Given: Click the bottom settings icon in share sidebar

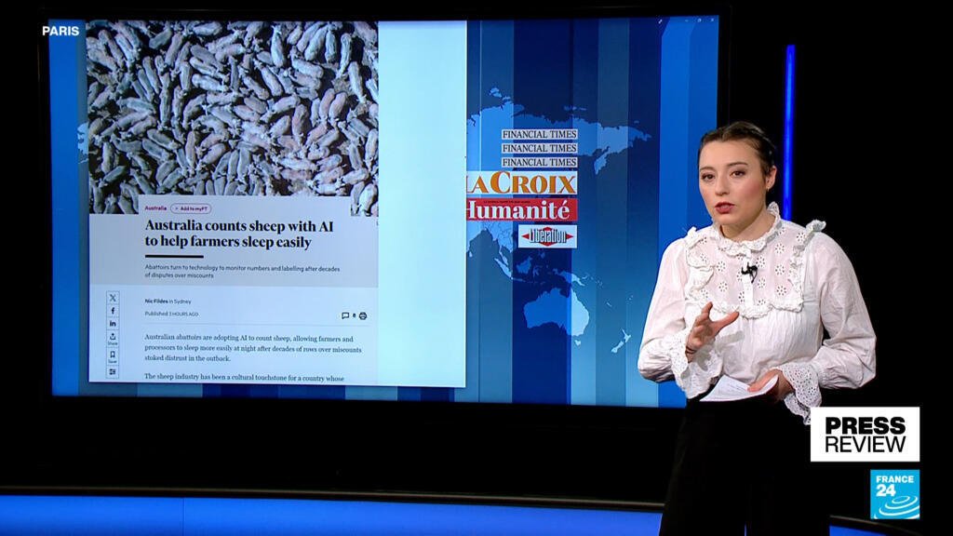Looking at the screenshot, I should pyautogui.click(x=113, y=371).
